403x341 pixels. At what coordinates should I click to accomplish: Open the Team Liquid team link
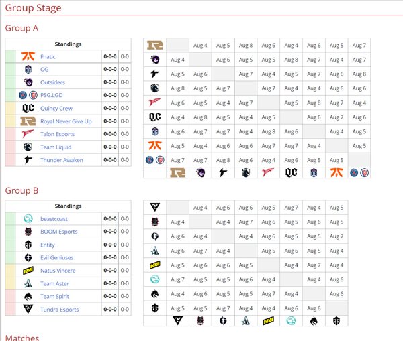(x=56, y=147)
